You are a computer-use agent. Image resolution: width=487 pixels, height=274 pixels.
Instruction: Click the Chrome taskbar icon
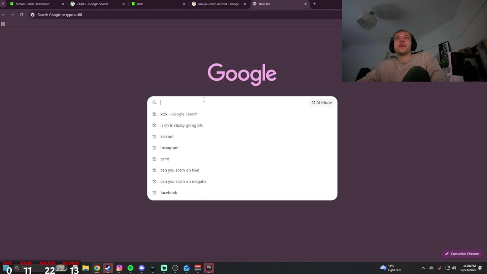[97, 268]
